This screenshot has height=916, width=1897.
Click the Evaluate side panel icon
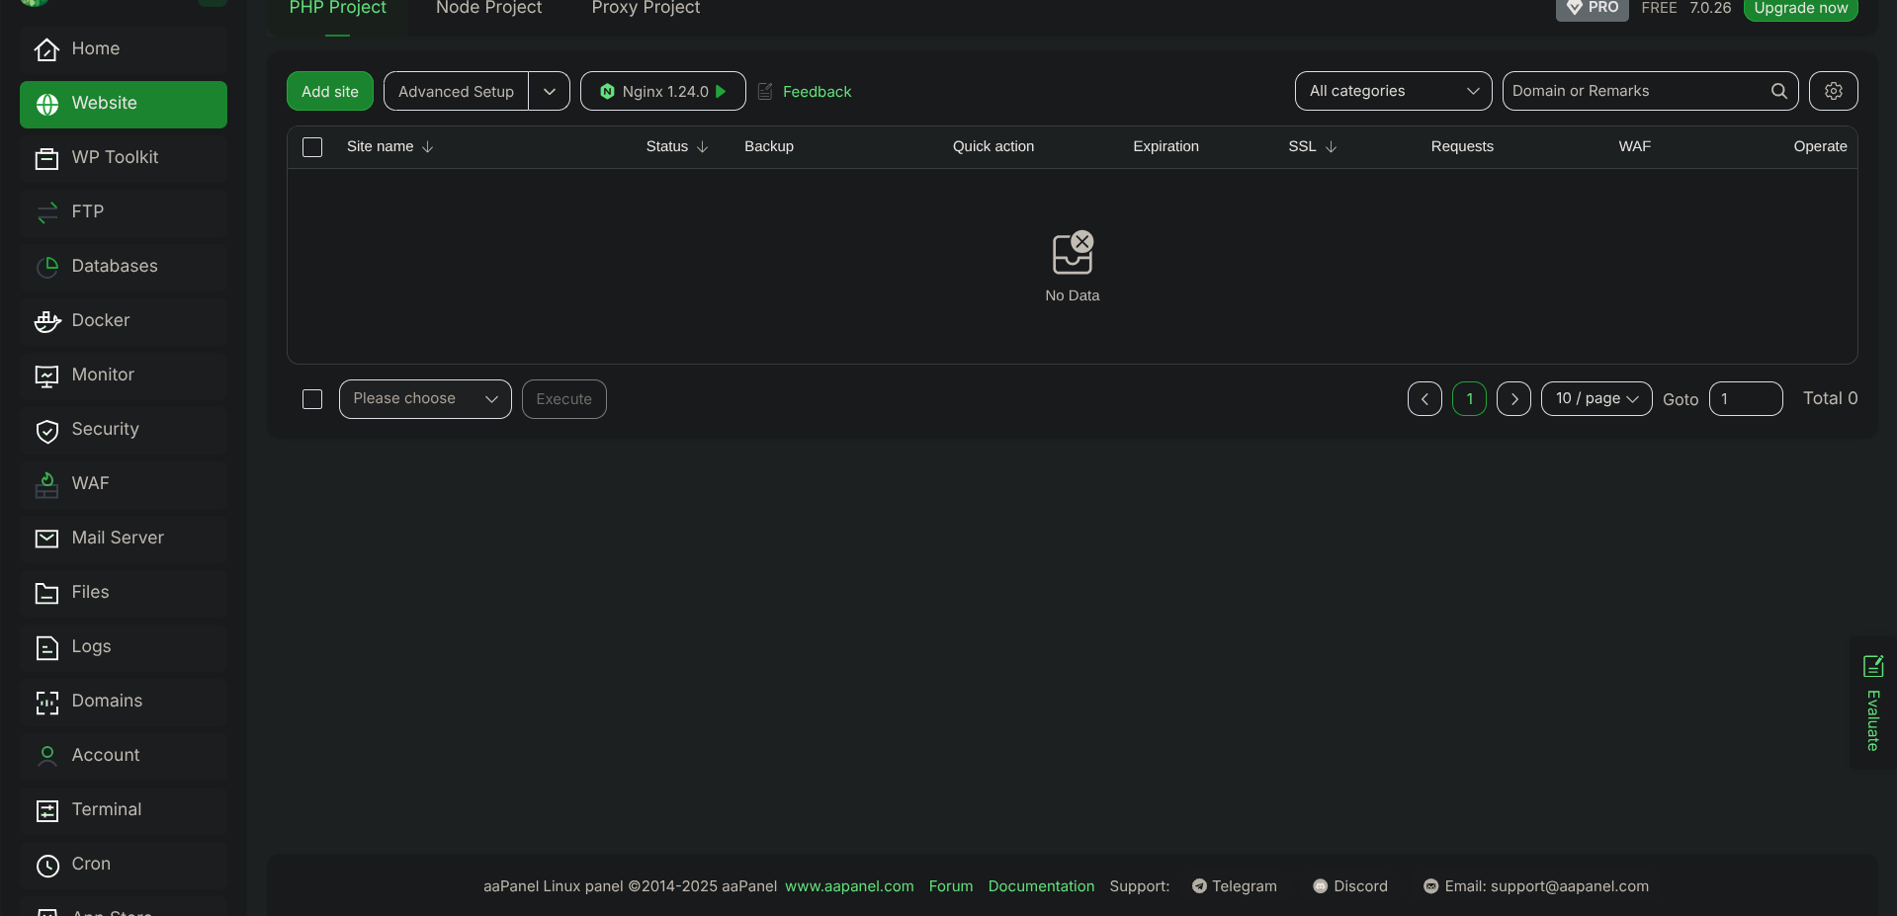(1872, 666)
